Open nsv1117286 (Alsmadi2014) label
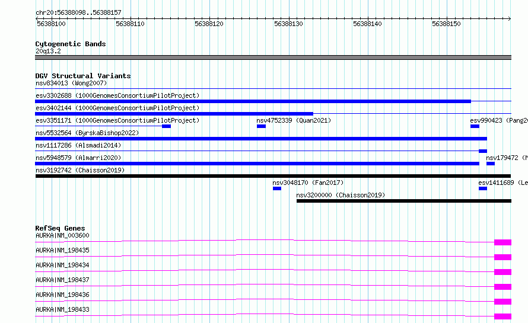The image size is (528, 323). click(x=78, y=145)
